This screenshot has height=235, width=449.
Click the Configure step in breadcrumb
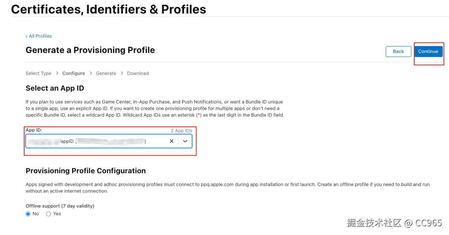[x=74, y=73]
